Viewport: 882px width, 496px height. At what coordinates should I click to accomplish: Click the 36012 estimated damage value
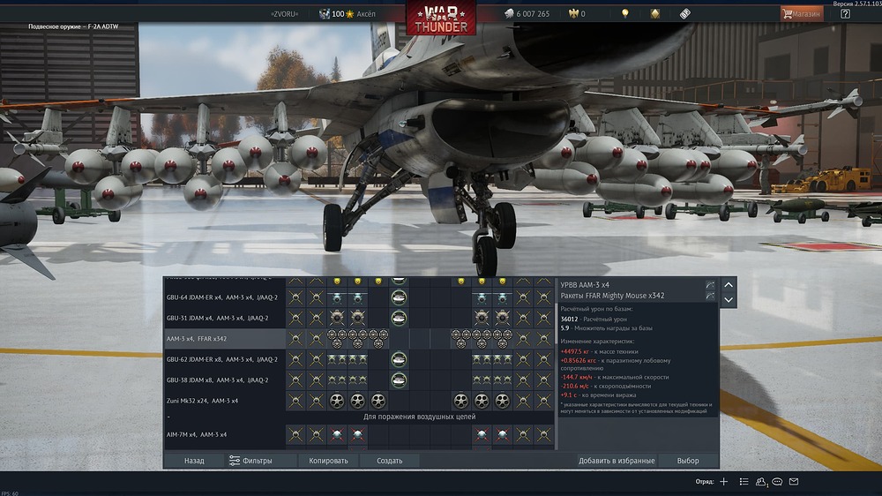pyautogui.click(x=570, y=319)
